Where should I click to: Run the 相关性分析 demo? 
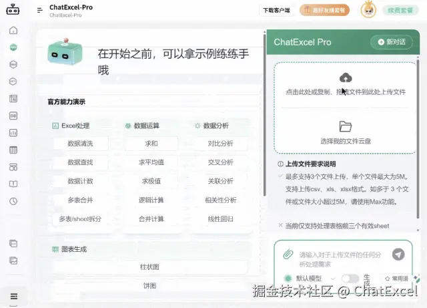pyautogui.click(x=221, y=200)
